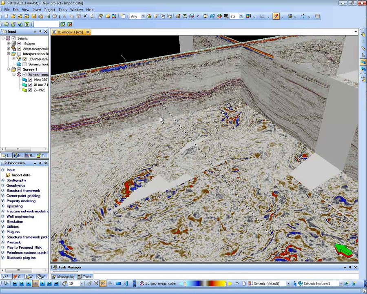This screenshot has width=367, height=294.
Task: Toggle the Interp survey inclusion checkbox
Action: tap(19, 49)
